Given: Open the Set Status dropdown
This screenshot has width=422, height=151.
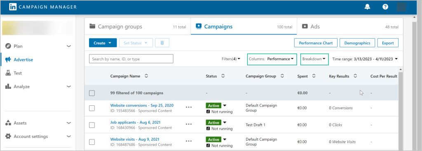Looking at the screenshot, I should pyautogui.click(x=136, y=43).
